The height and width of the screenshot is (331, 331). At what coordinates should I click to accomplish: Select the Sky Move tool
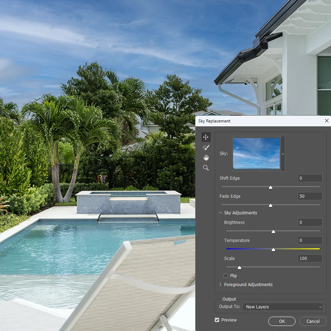click(x=206, y=137)
